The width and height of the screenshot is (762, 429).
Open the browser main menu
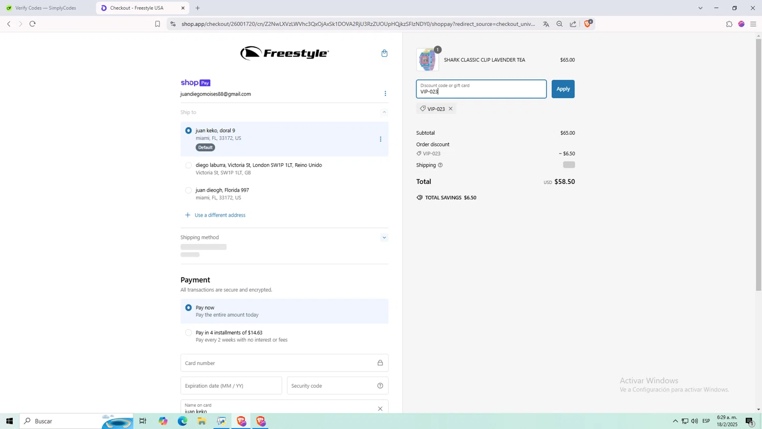click(753, 24)
